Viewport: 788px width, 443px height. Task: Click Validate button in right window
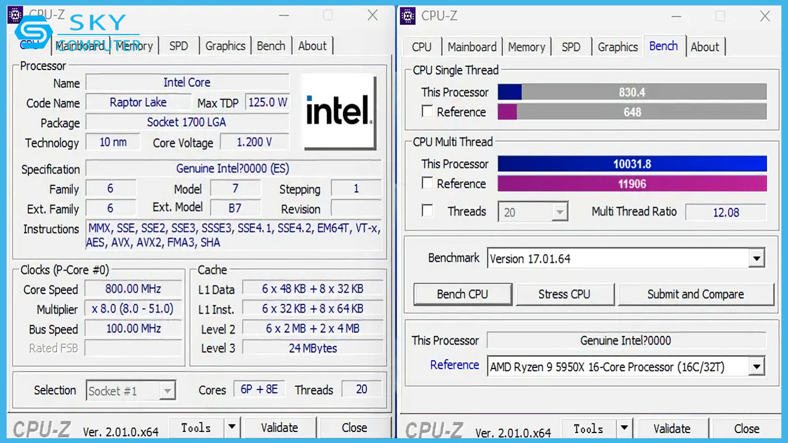(x=672, y=428)
